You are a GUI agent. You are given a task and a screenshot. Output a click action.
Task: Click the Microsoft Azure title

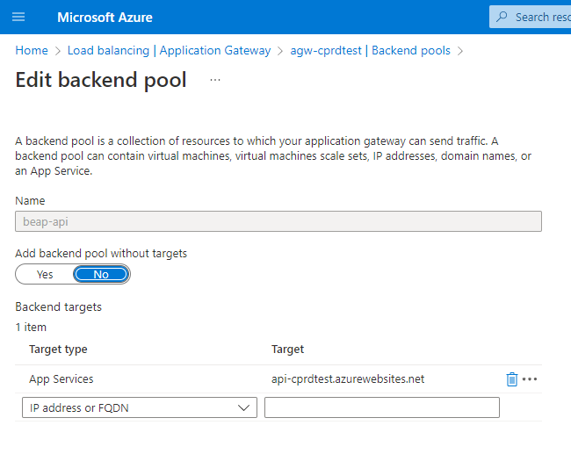[105, 17]
